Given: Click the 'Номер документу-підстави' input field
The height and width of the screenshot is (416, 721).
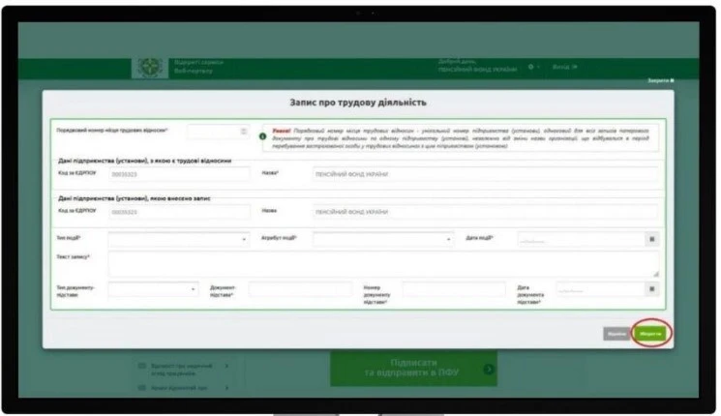Looking at the screenshot, I should coord(453,288).
